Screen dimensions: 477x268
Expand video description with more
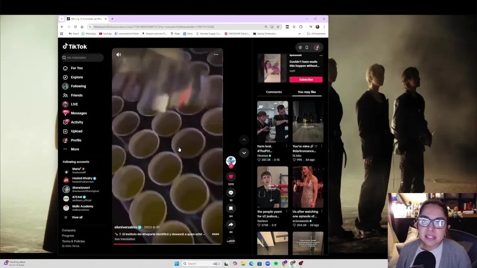tap(215, 234)
